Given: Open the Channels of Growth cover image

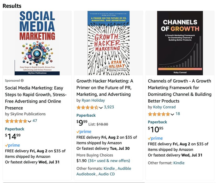Looking at the screenshot, I should pos(180,43).
